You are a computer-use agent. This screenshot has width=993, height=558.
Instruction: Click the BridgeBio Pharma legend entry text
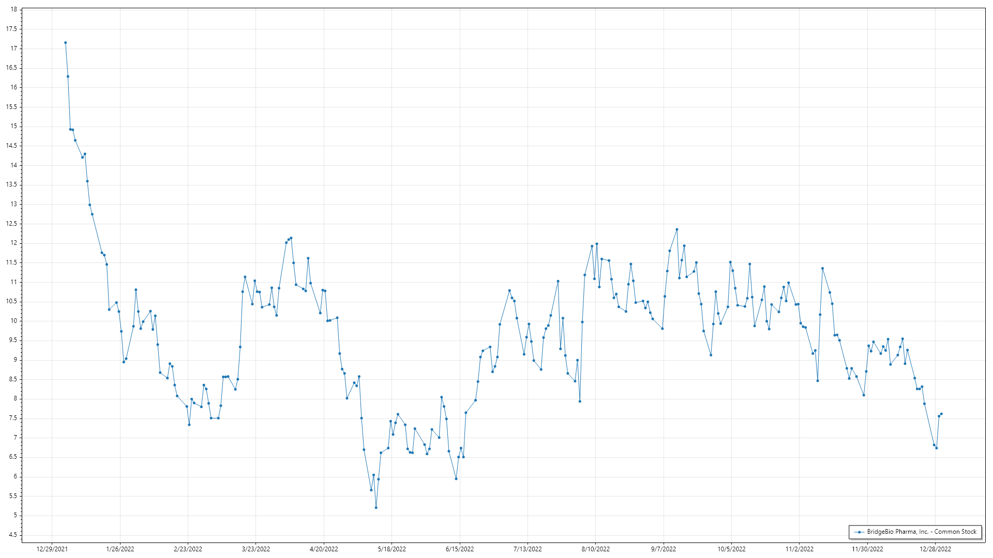[921, 532]
